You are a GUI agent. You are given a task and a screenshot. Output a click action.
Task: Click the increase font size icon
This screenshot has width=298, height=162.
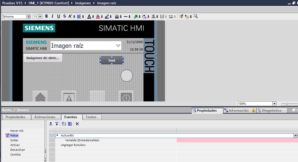(70, 16)
